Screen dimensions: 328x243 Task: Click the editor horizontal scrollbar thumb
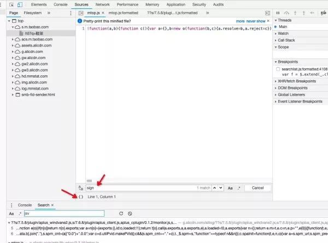click(89, 181)
